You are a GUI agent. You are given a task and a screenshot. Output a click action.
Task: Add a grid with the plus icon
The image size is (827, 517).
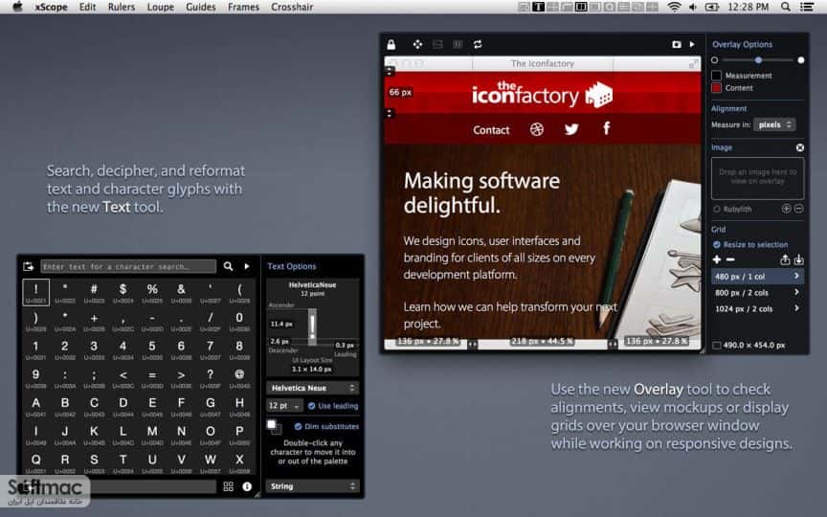pyautogui.click(x=716, y=259)
